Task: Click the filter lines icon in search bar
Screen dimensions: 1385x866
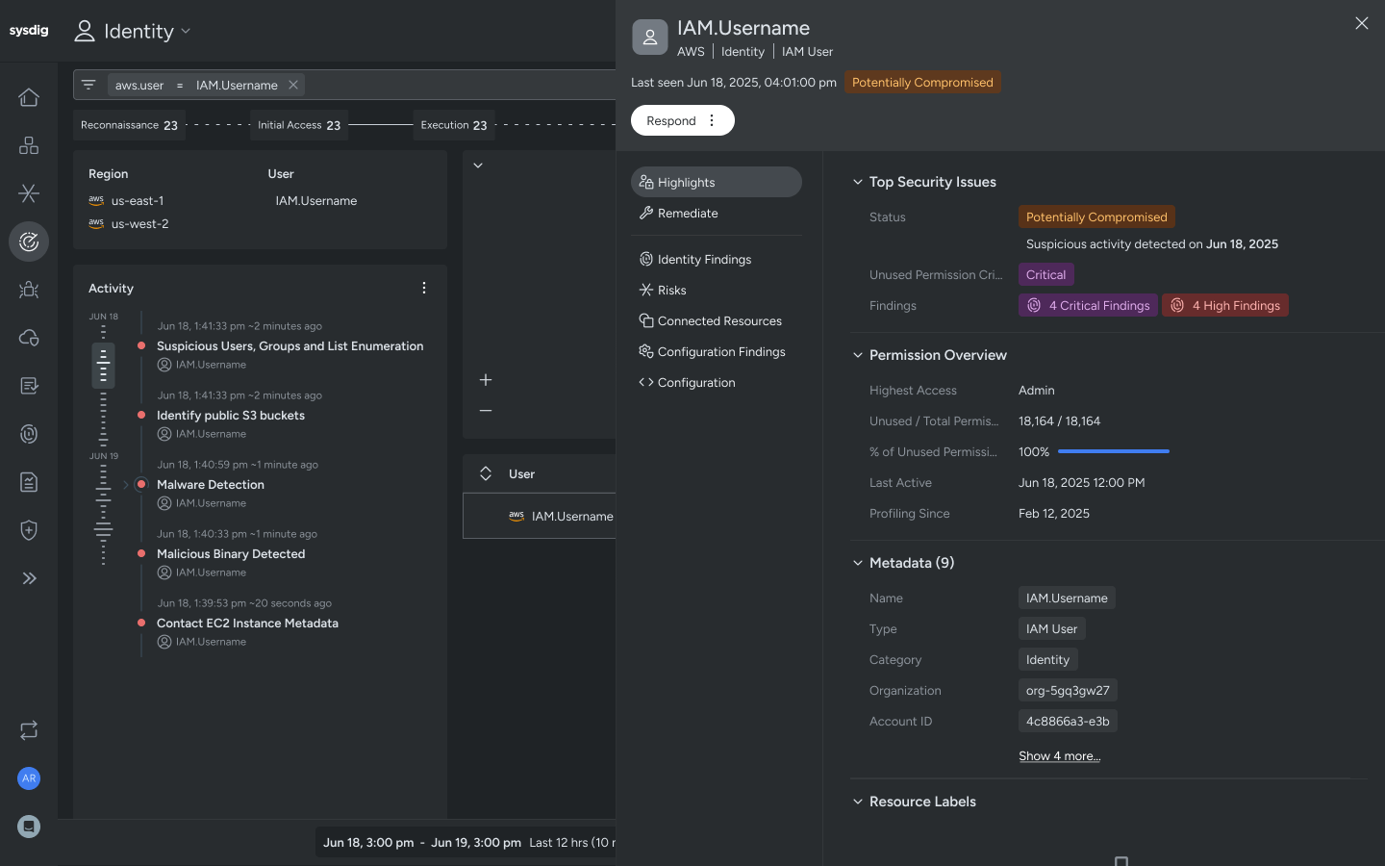Action: click(88, 85)
